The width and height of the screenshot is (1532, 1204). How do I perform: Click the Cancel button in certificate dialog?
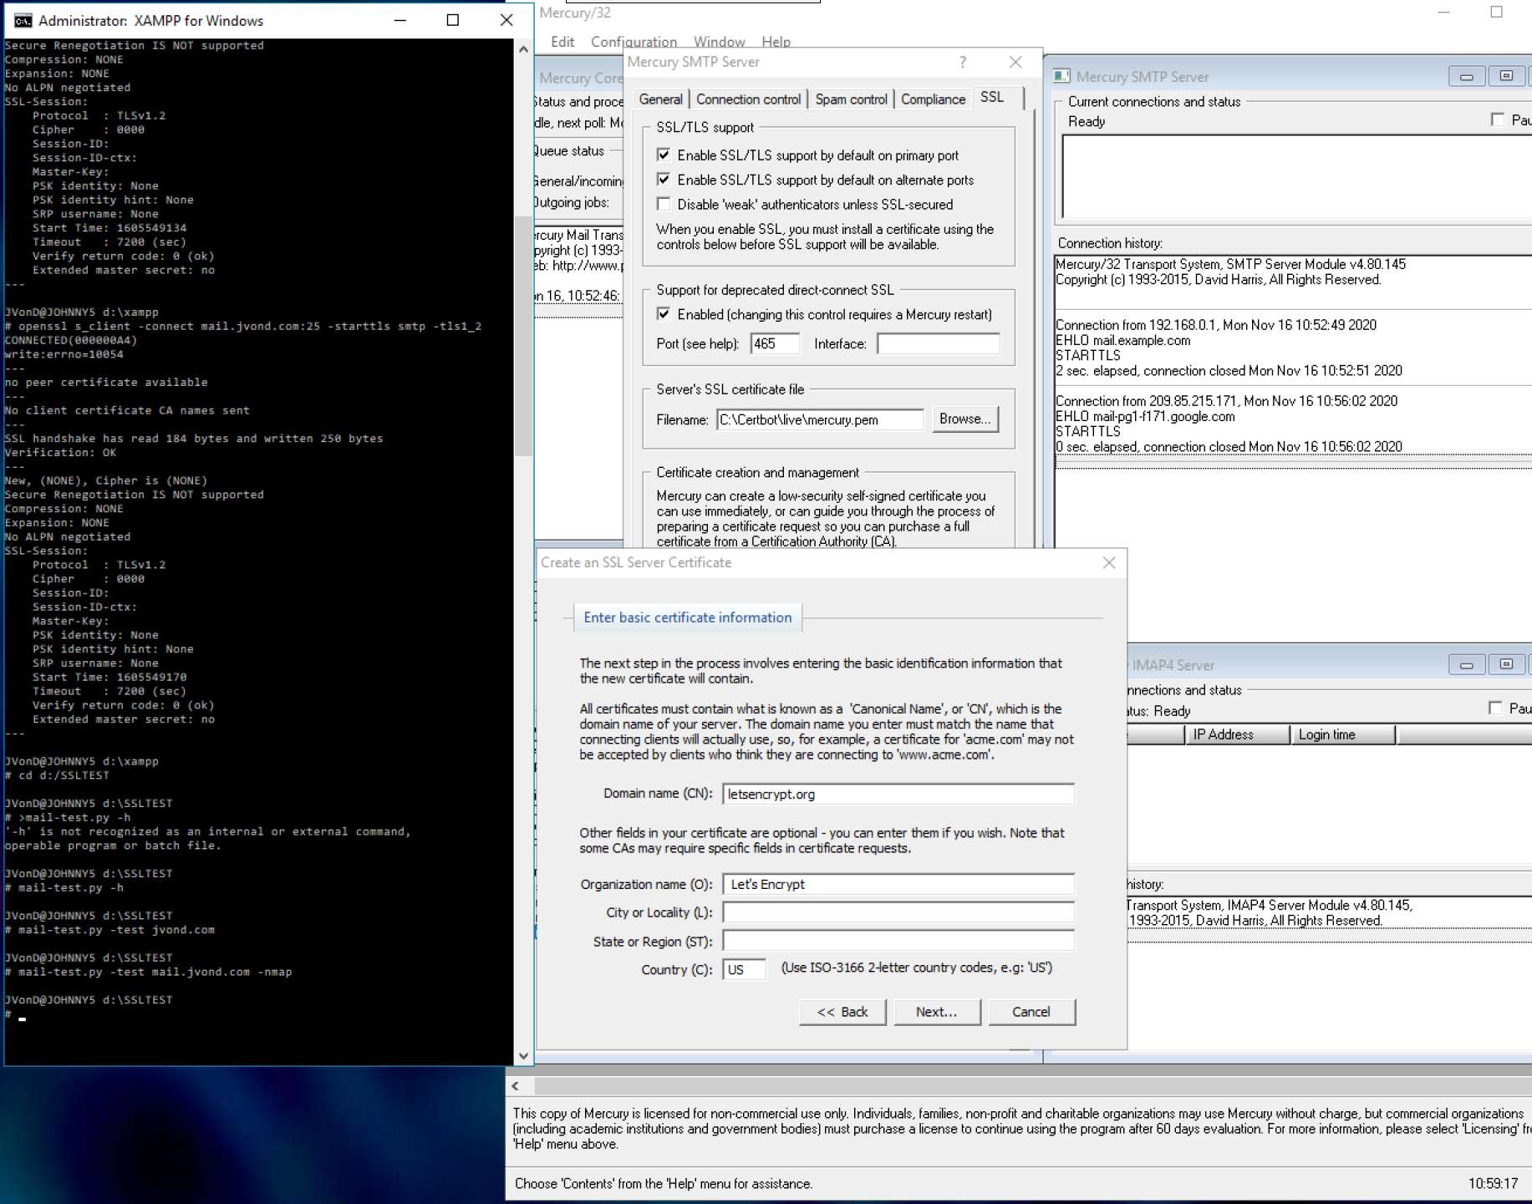pyautogui.click(x=1031, y=1012)
